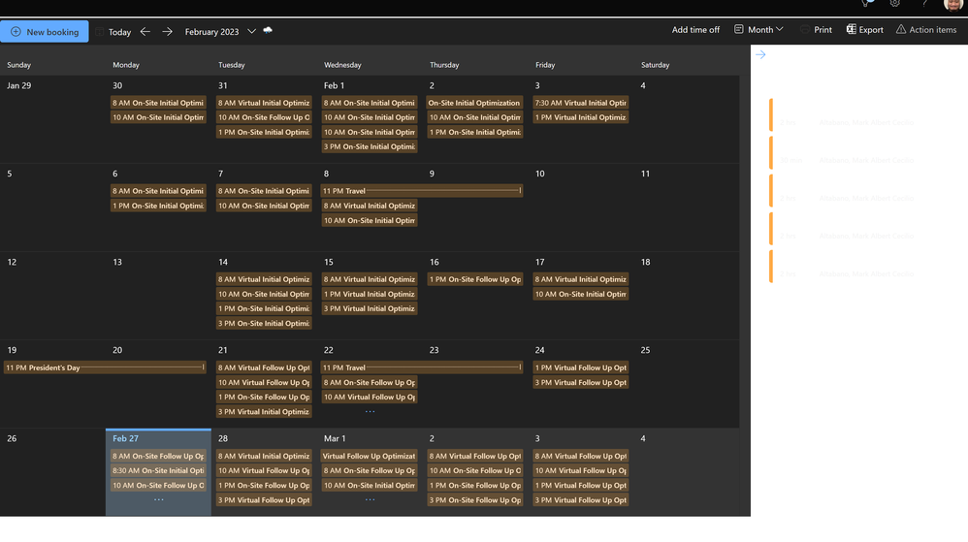Go to next month with right arrow
The width and height of the screenshot is (968, 542).
167,31
